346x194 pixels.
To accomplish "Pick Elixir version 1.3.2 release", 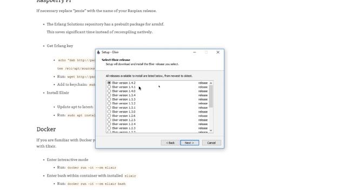I will [109, 103].
